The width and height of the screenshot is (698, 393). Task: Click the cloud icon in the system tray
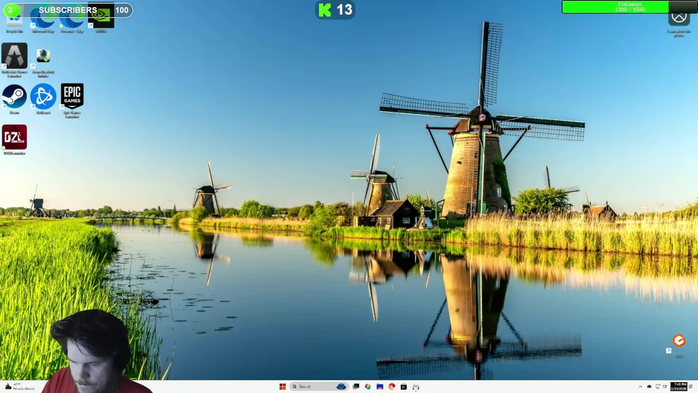pyautogui.click(x=649, y=386)
